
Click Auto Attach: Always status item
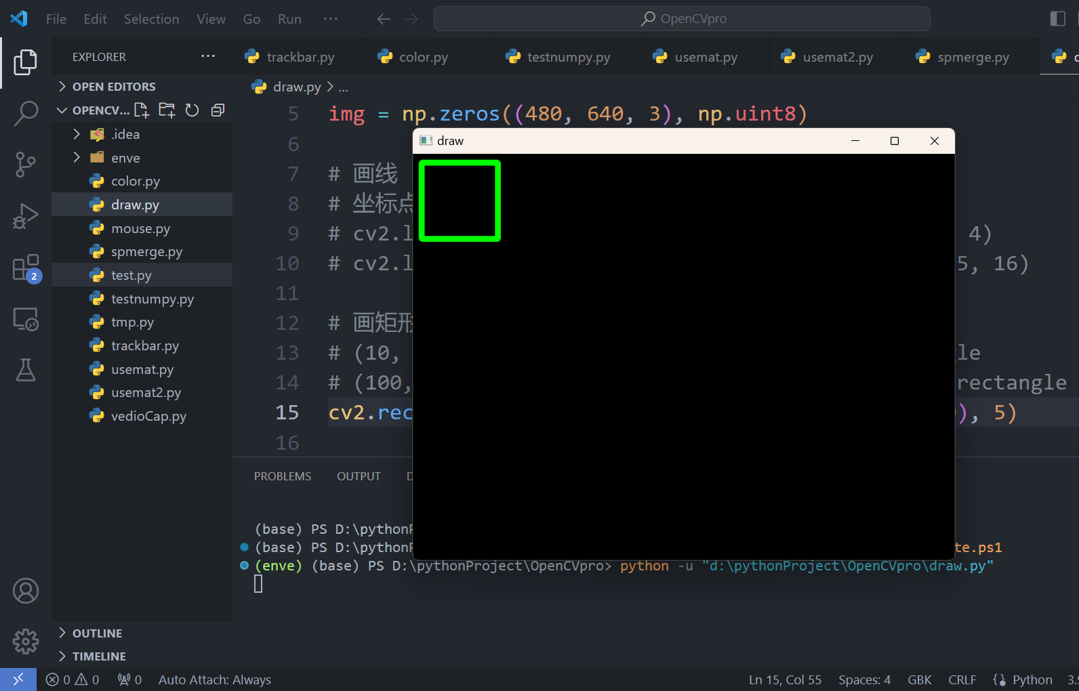(x=215, y=679)
